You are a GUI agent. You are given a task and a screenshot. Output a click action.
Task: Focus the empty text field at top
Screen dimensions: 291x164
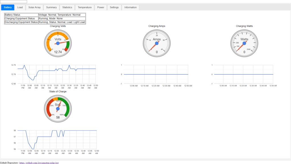[14, 2]
